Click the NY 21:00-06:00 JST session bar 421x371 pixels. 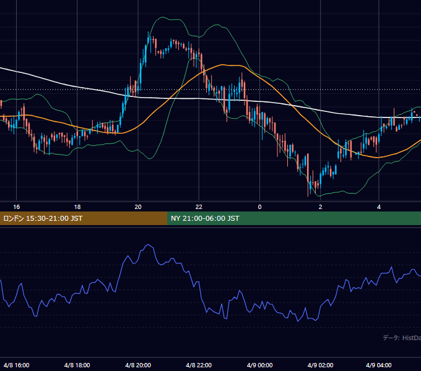pyautogui.click(x=294, y=218)
